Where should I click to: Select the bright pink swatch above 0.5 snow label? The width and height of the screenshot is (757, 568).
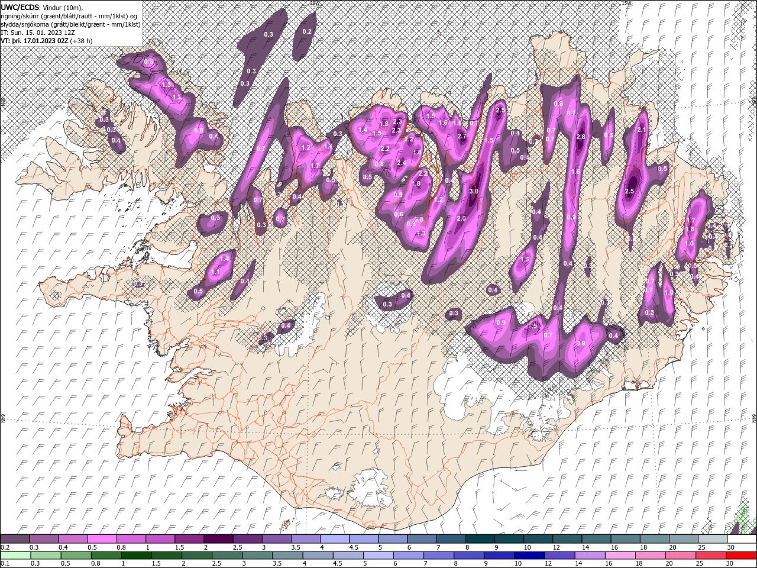[102, 539]
